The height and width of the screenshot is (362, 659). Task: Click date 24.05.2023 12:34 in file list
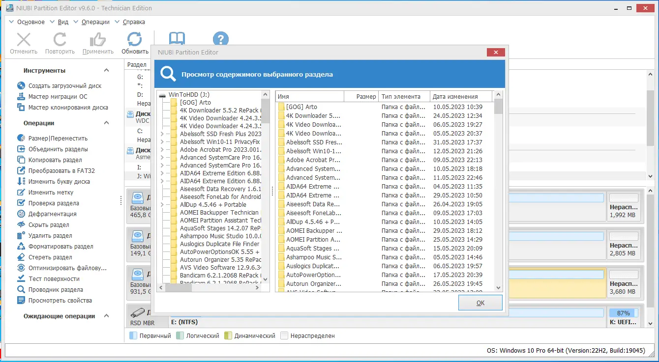[458, 116]
